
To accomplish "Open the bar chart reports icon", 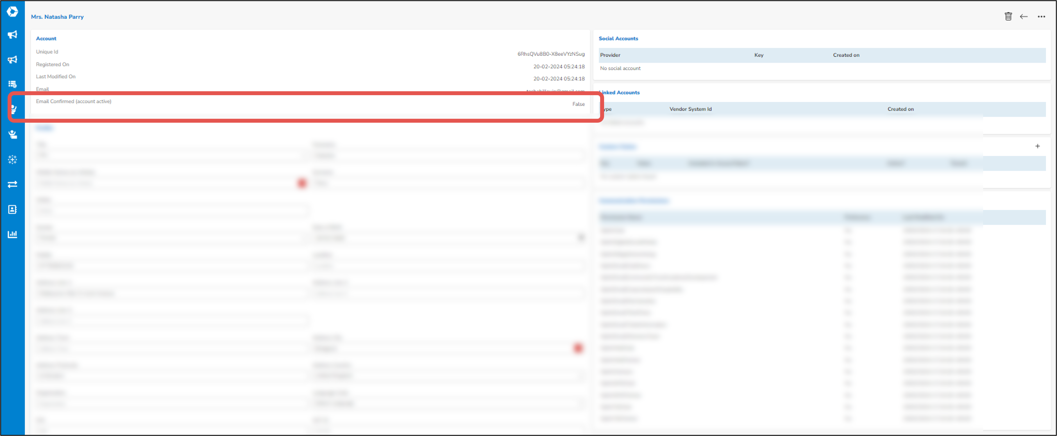I will click(x=12, y=234).
